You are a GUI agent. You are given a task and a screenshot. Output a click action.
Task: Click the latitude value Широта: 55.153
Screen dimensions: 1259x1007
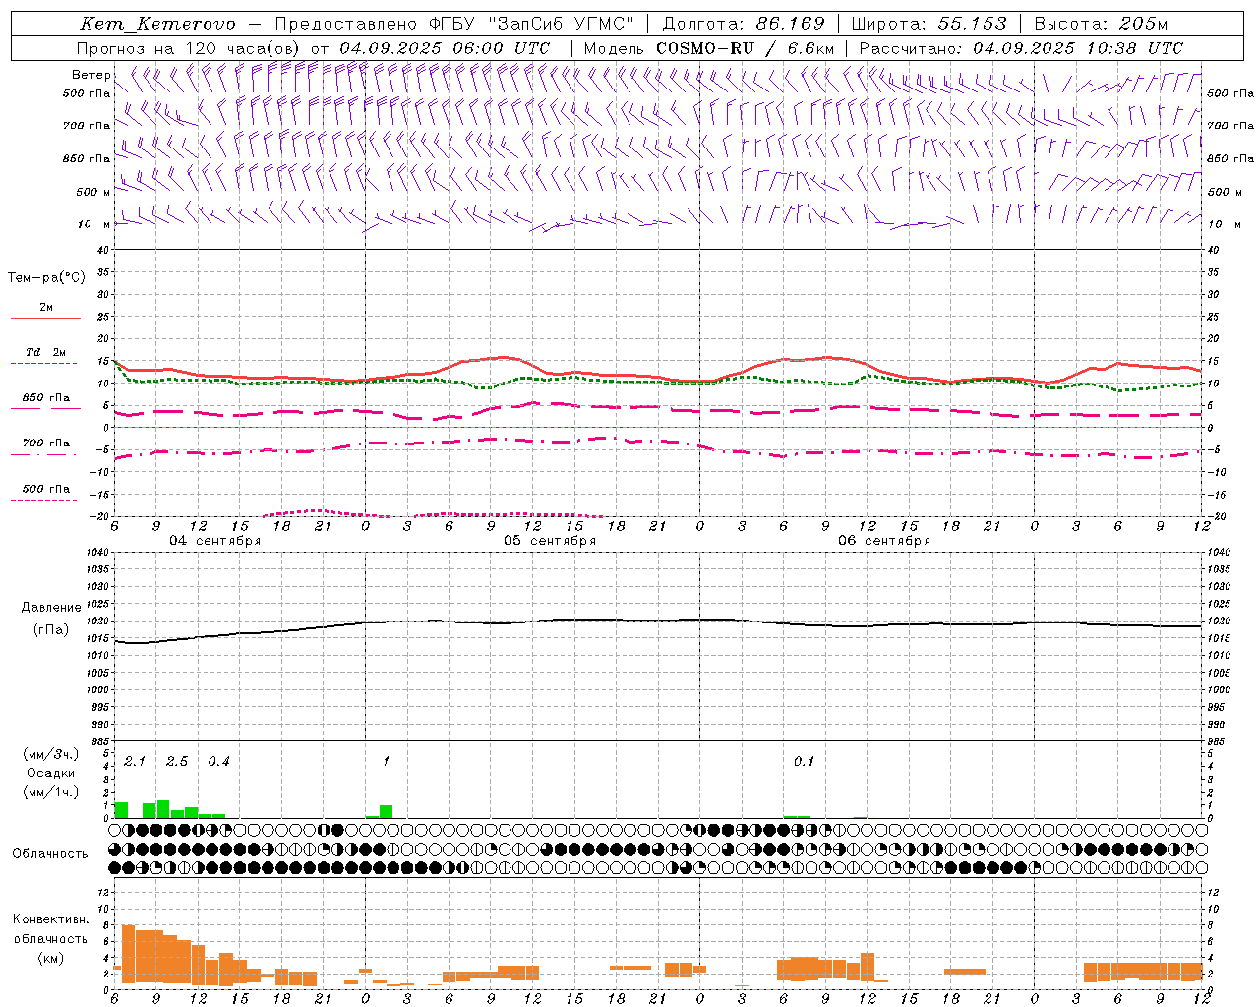click(x=929, y=24)
